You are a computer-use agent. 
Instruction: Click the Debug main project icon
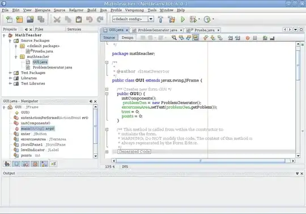(193, 19)
